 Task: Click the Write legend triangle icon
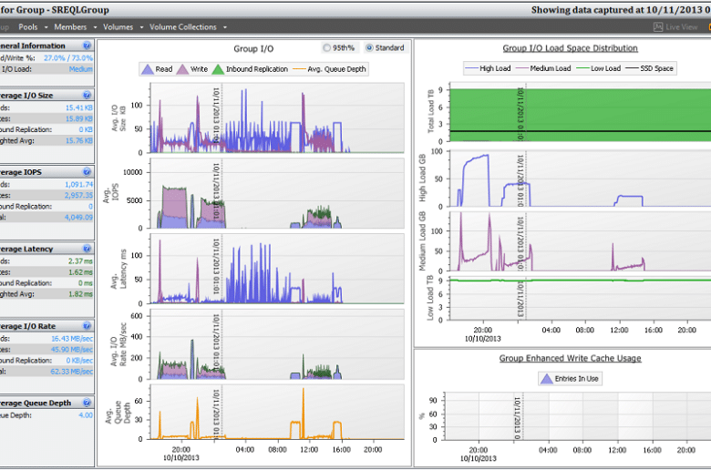(182, 69)
